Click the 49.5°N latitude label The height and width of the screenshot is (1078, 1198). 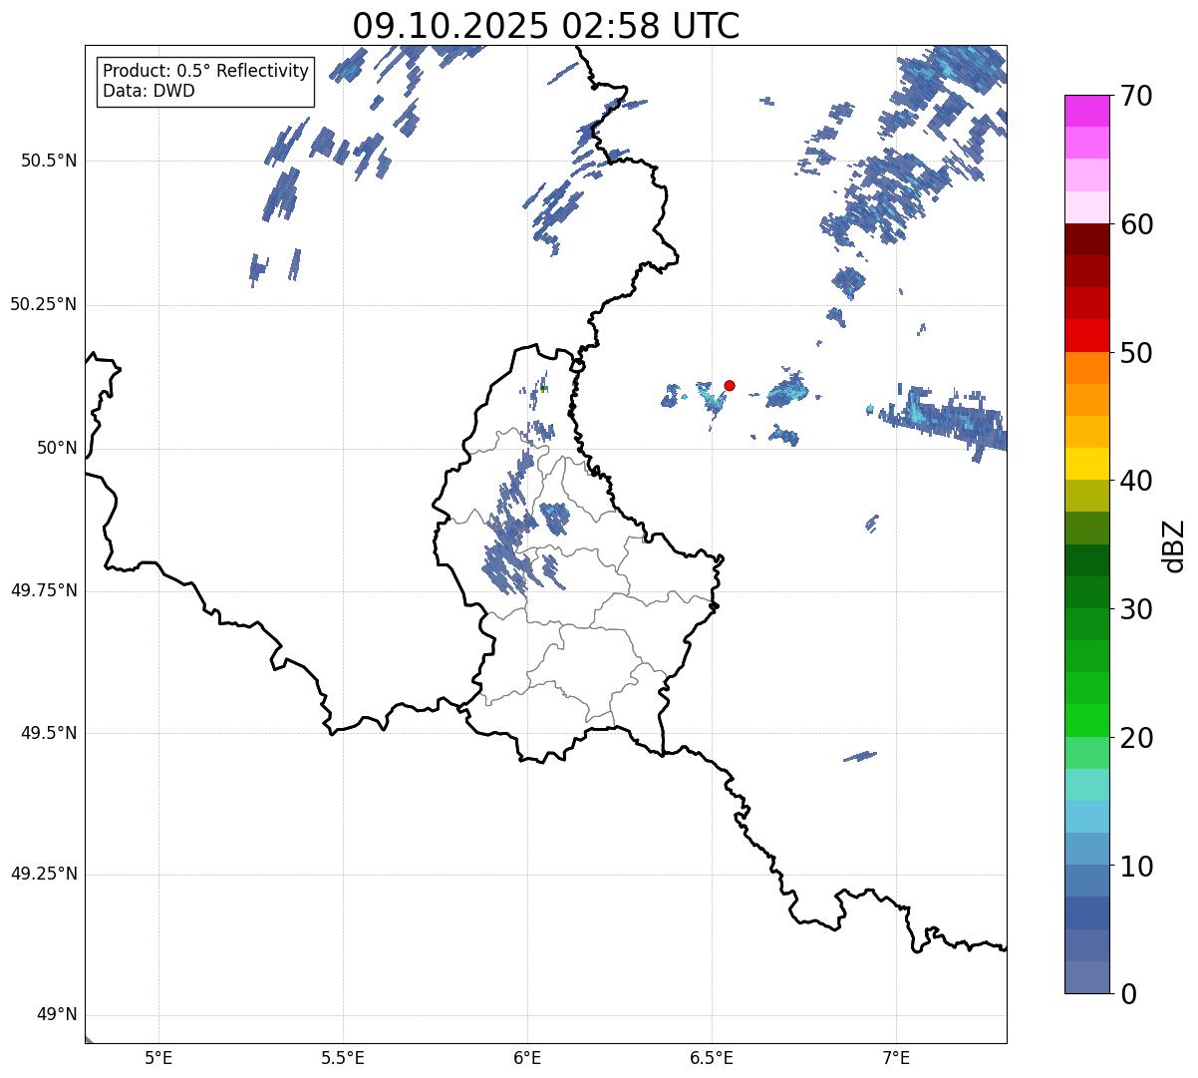click(x=48, y=733)
